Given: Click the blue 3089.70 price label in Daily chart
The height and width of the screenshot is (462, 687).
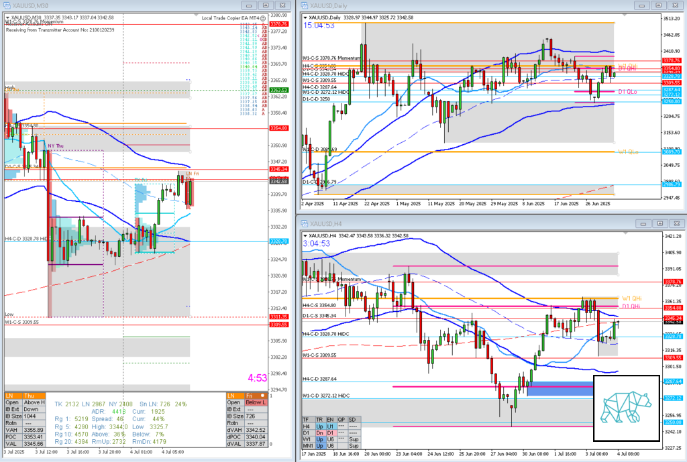Looking at the screenshot, I should pos(671,152).
